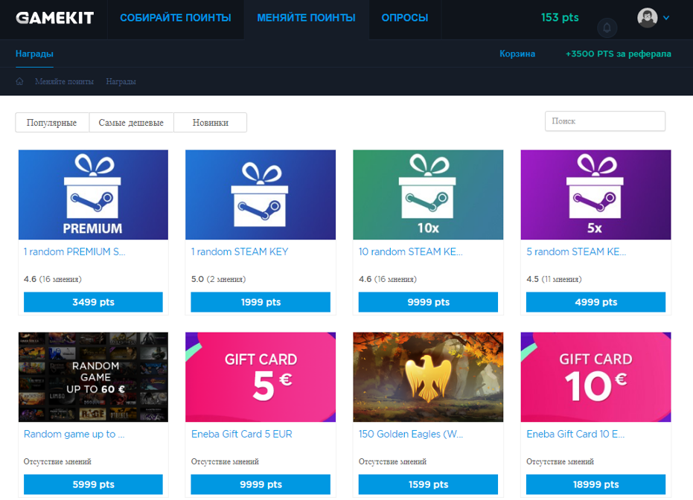Click +3500 PTS за реферала link
This screenshot has width=693, height=500.
[x=619, y=54]
